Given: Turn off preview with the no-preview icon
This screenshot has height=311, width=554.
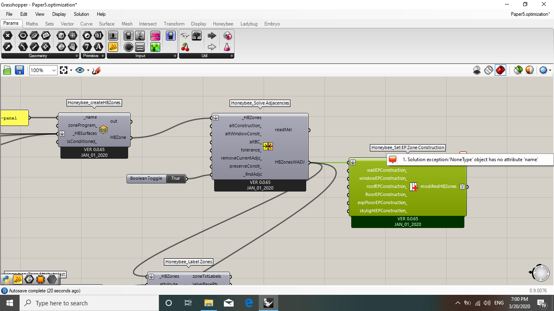Looking at the screenshot, I should pos(477,70).
